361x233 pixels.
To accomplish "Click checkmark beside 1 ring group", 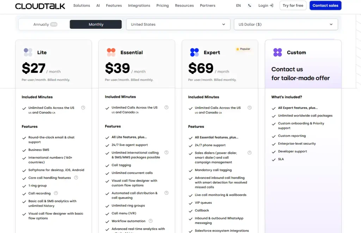I will [x=24, y=186].
